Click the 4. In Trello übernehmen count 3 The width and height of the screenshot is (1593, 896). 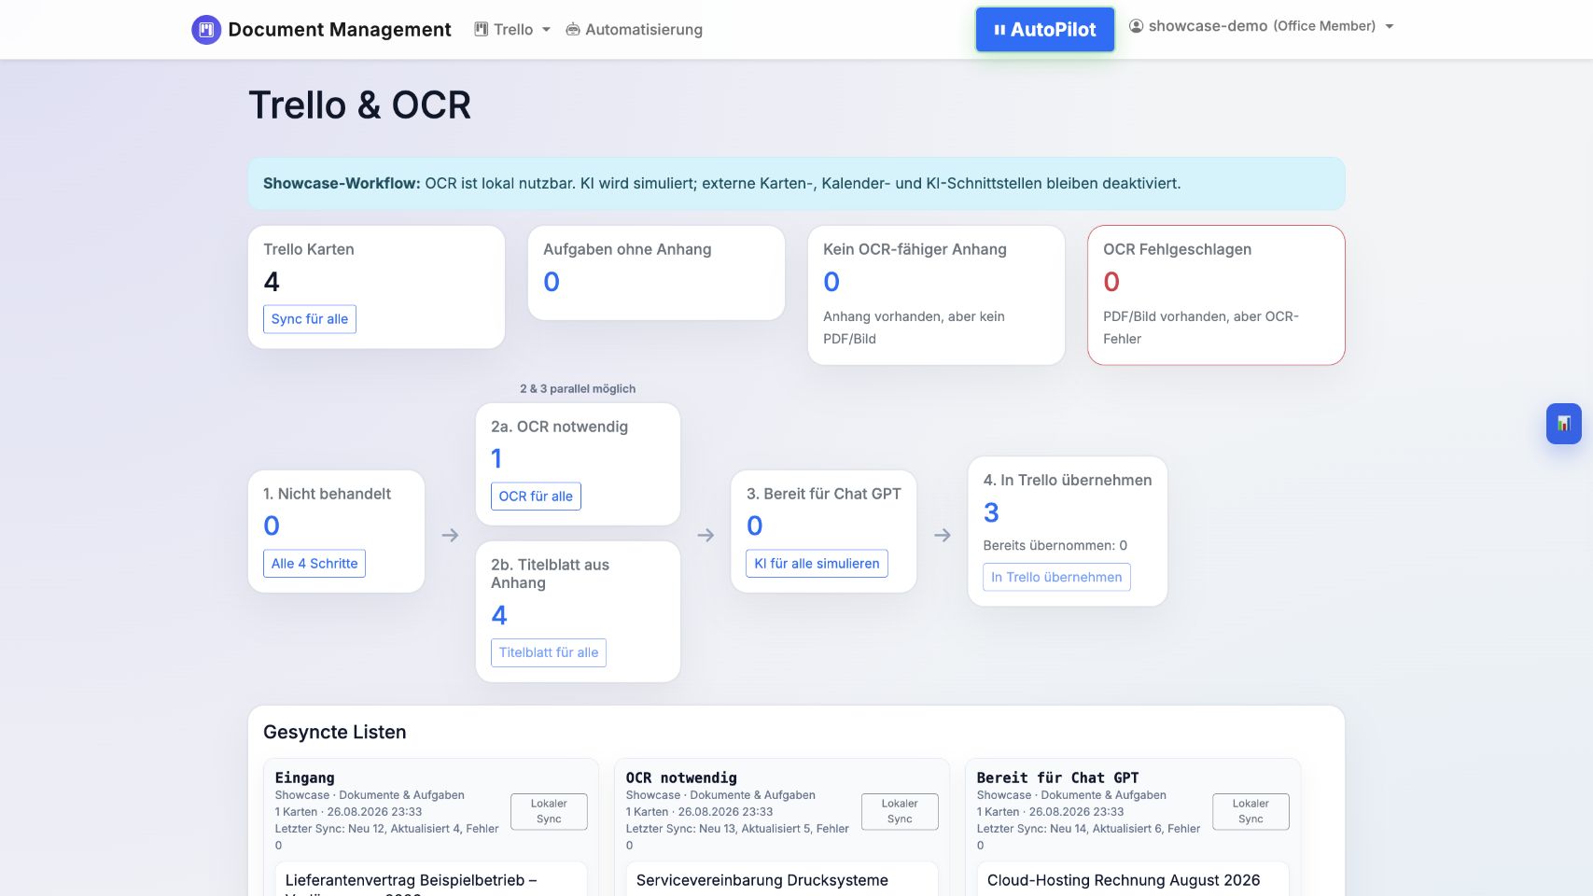click(991, 512)
